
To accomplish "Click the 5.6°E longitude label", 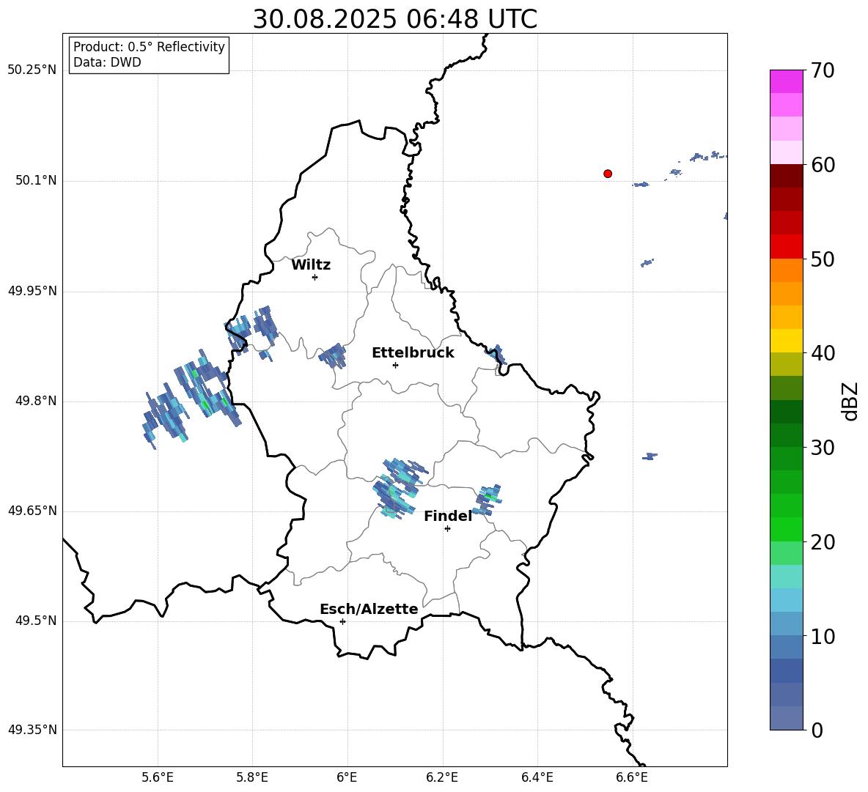I will pyautogui.click(x=157, y=777).
